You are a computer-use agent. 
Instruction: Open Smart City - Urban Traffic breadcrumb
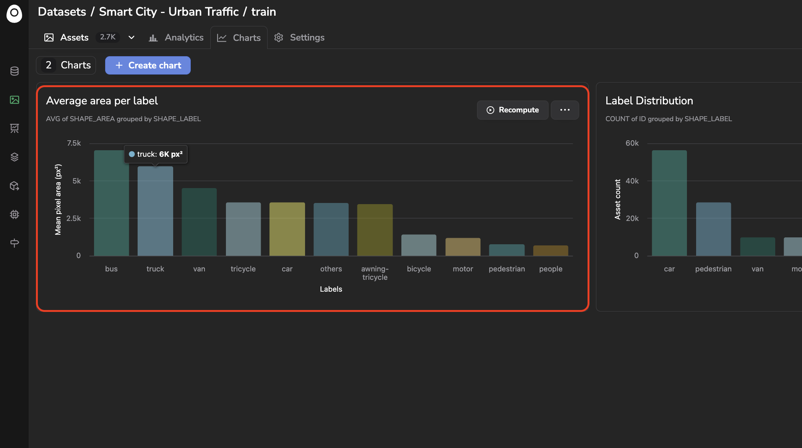pos(169,12)
